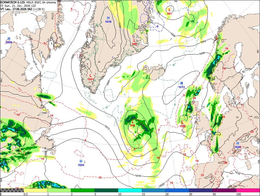Click the '75W' longitude label on the left edge

[1, 81]
